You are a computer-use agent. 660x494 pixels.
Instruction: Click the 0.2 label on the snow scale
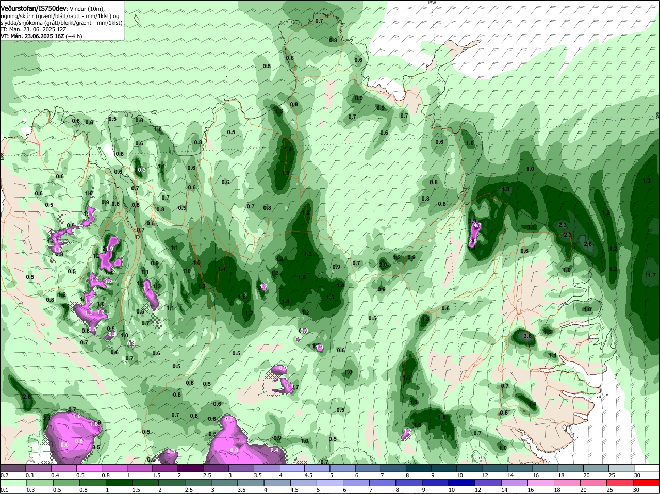(x=4, y=475)
